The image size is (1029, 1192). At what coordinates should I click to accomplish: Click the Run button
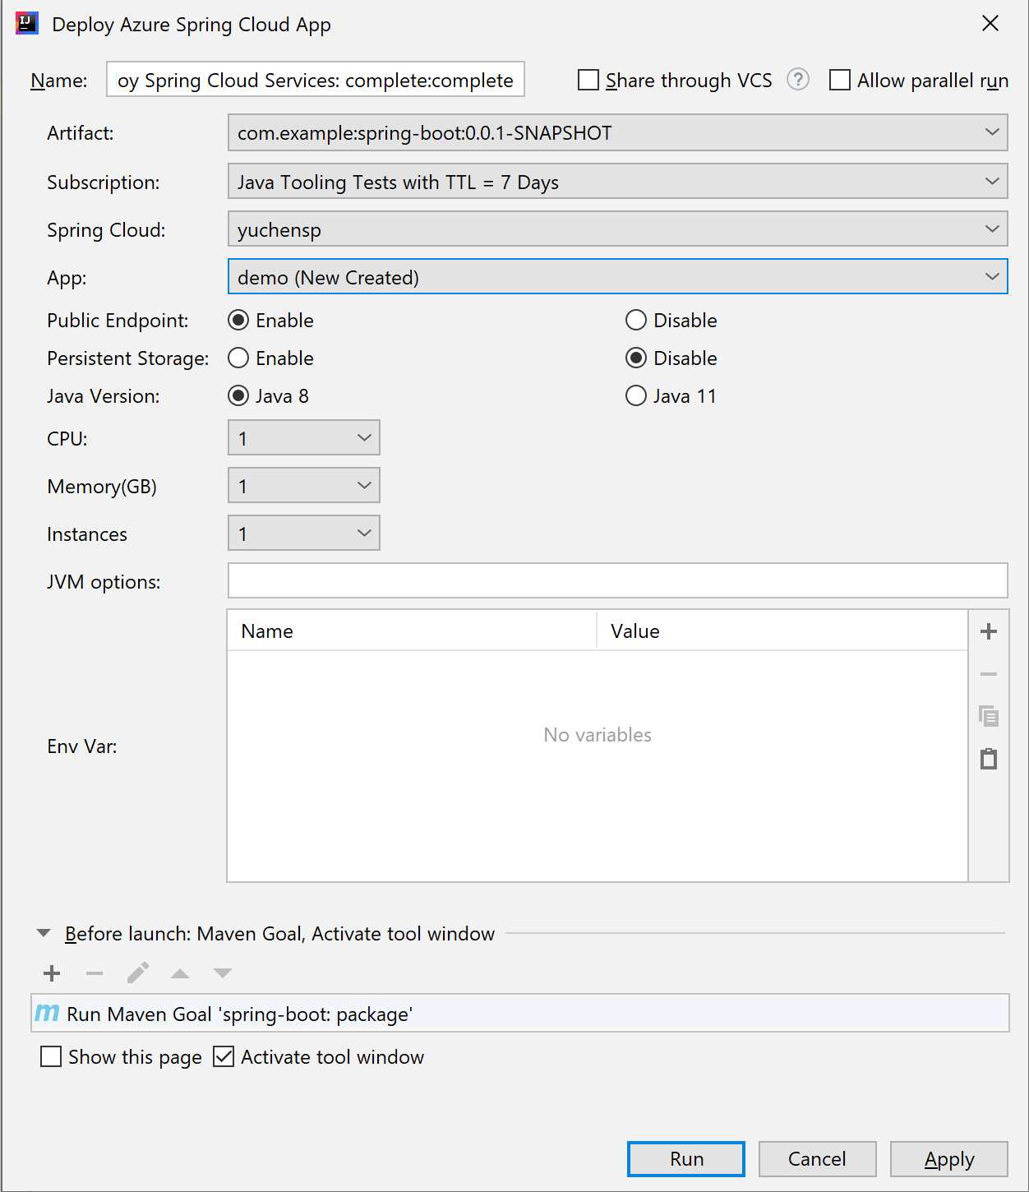pyautogui.click(x=686, y=1159)
